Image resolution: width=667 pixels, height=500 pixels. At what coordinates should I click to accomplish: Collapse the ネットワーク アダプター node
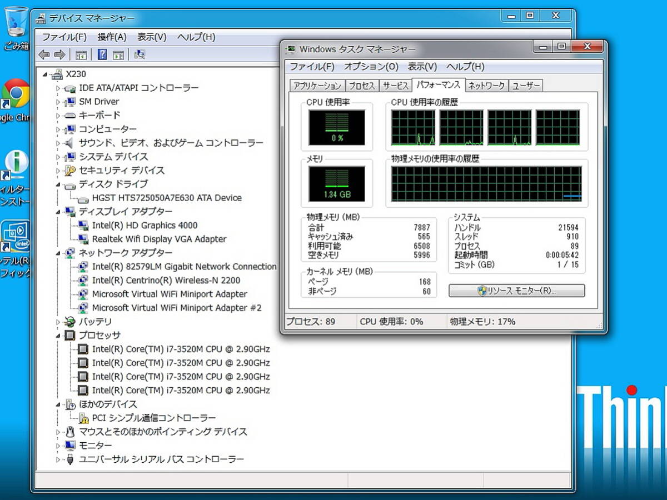[58, 253]
